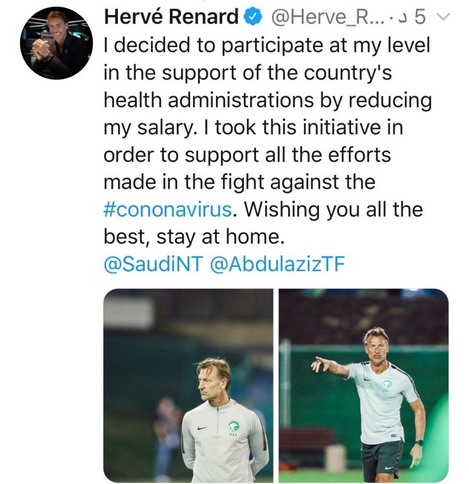Click the pointing hand in the right photo

click(319, 364)
